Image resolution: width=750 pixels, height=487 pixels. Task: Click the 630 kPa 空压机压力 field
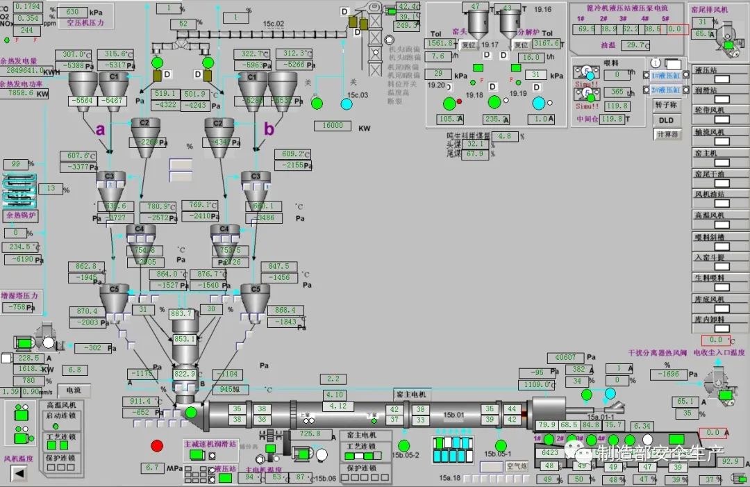pos(73,12)
